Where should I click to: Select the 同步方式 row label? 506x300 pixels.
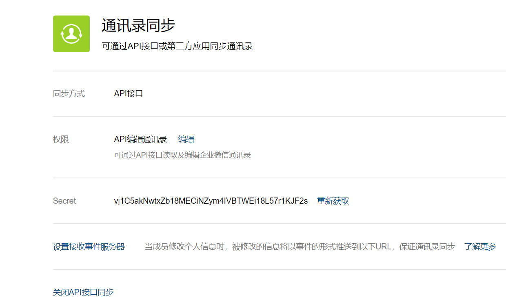tap(69, 94)
